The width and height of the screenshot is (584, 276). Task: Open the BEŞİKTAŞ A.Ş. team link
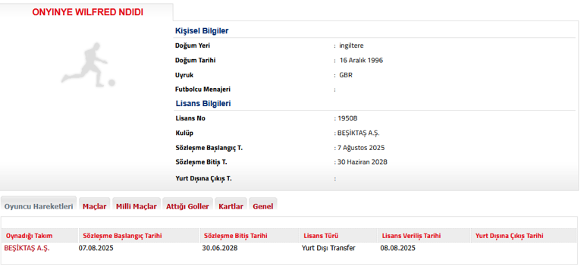tap(27, 248)
